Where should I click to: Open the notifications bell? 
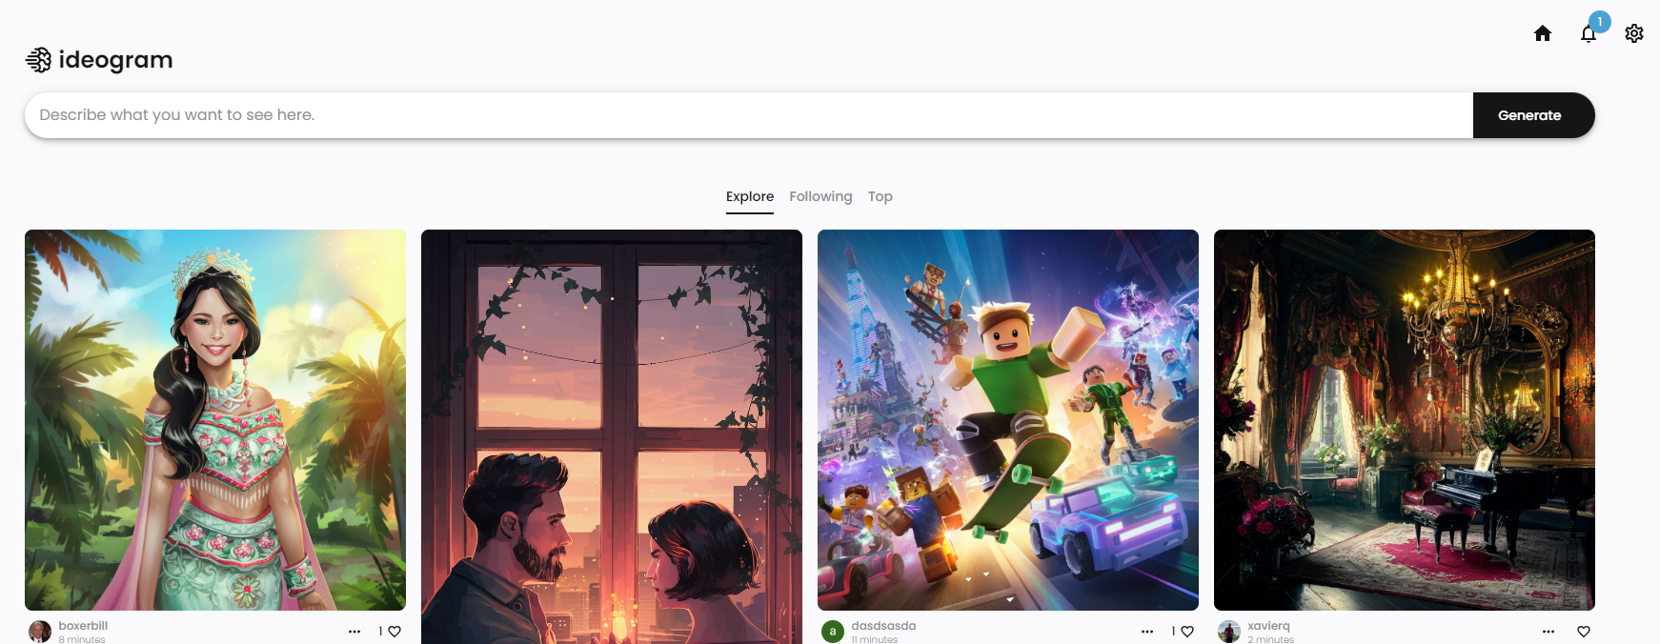pyautogui.click(x=1588, y=34)
